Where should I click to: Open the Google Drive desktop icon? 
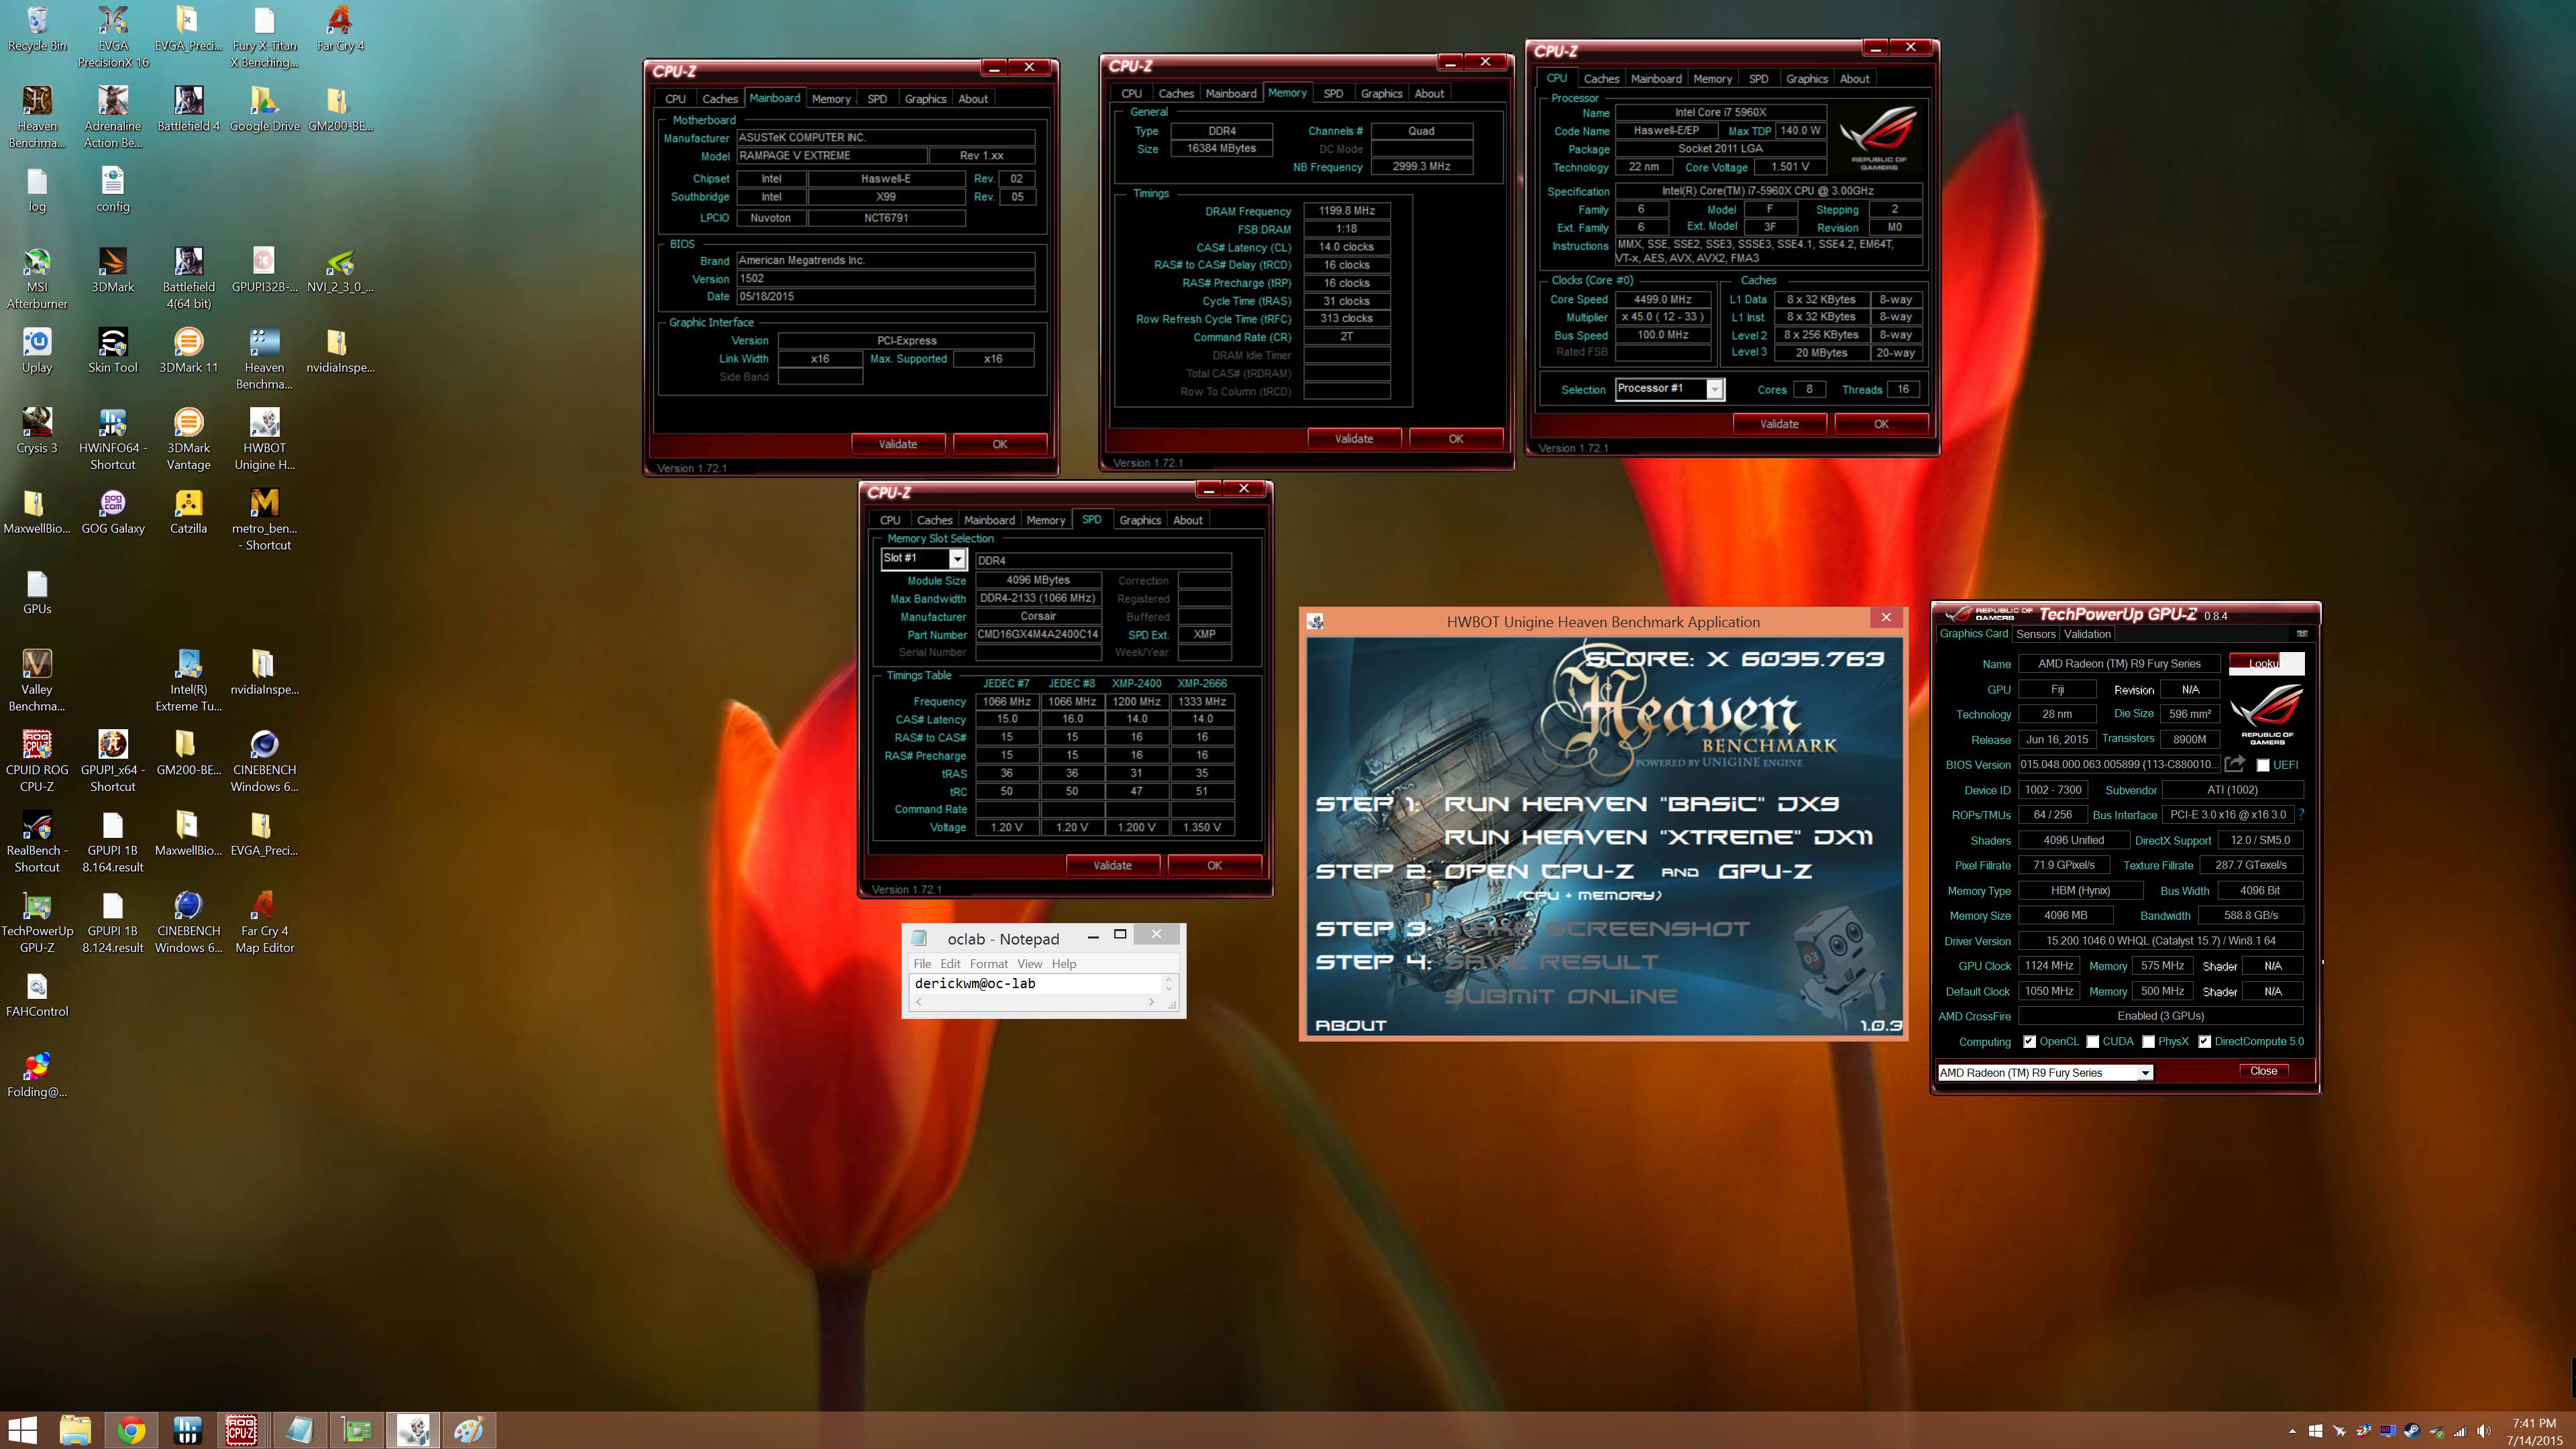point(264,109)
